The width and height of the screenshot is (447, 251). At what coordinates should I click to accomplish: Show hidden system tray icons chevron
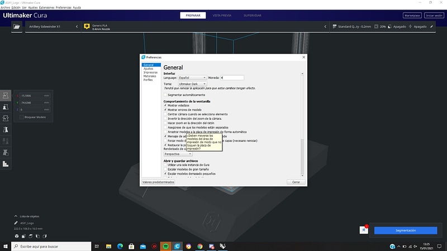pyautogui.click(x=398, y=247)
